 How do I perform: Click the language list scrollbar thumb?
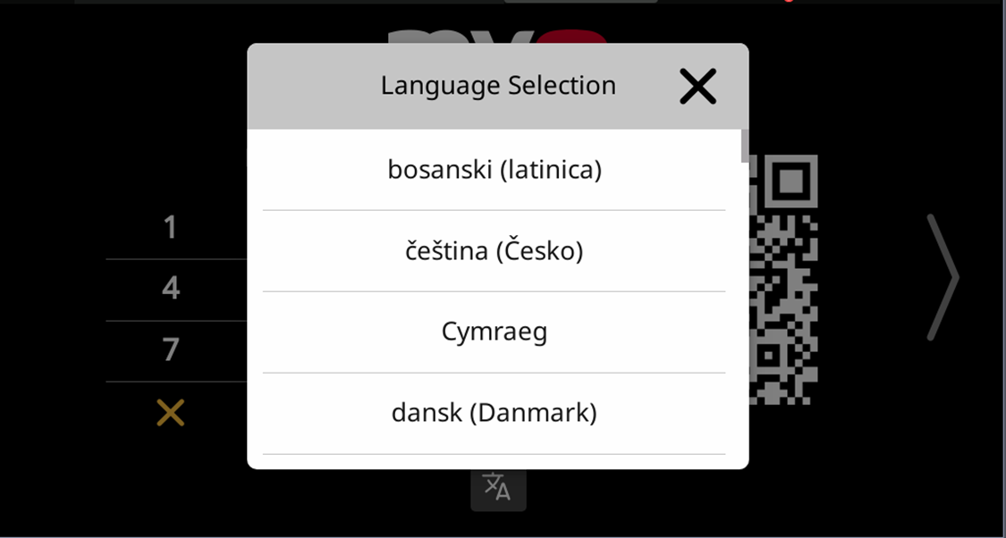pyautogui.click(x=744, y=146)
